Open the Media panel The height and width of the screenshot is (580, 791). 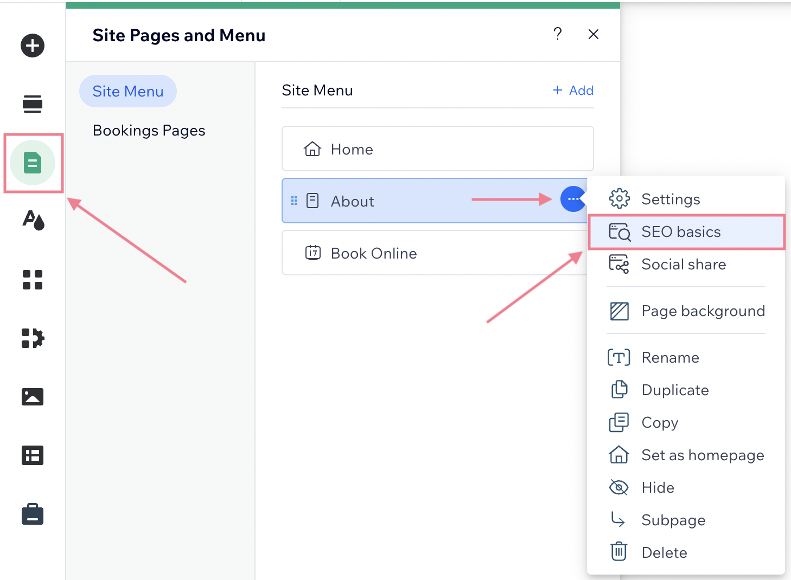pyautogui.click(x=33, y=397)
